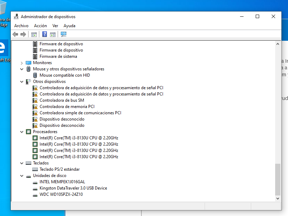Click the mouse category icon beside Mouse y otros
Screen dimensions: 288x216
click(x=28, y=69)
